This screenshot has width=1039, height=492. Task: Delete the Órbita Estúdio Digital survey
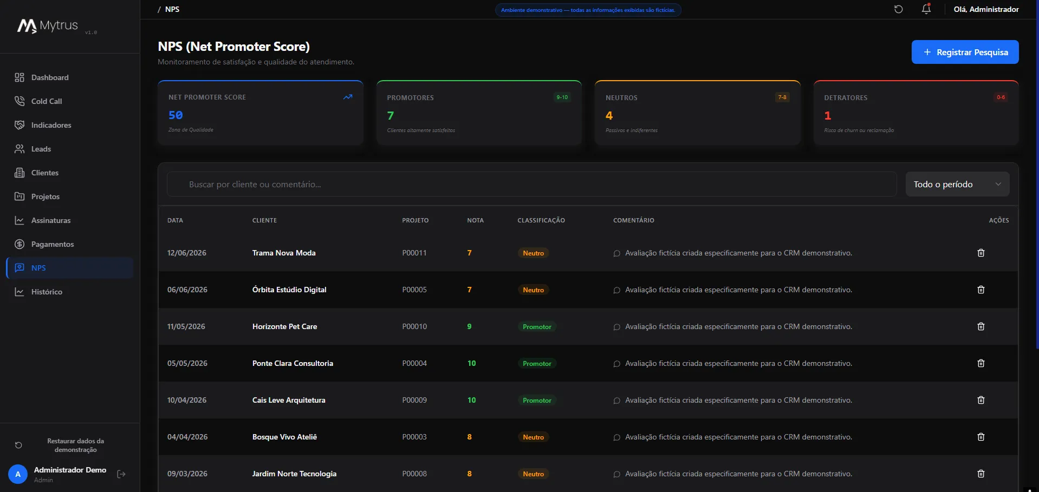980,290
